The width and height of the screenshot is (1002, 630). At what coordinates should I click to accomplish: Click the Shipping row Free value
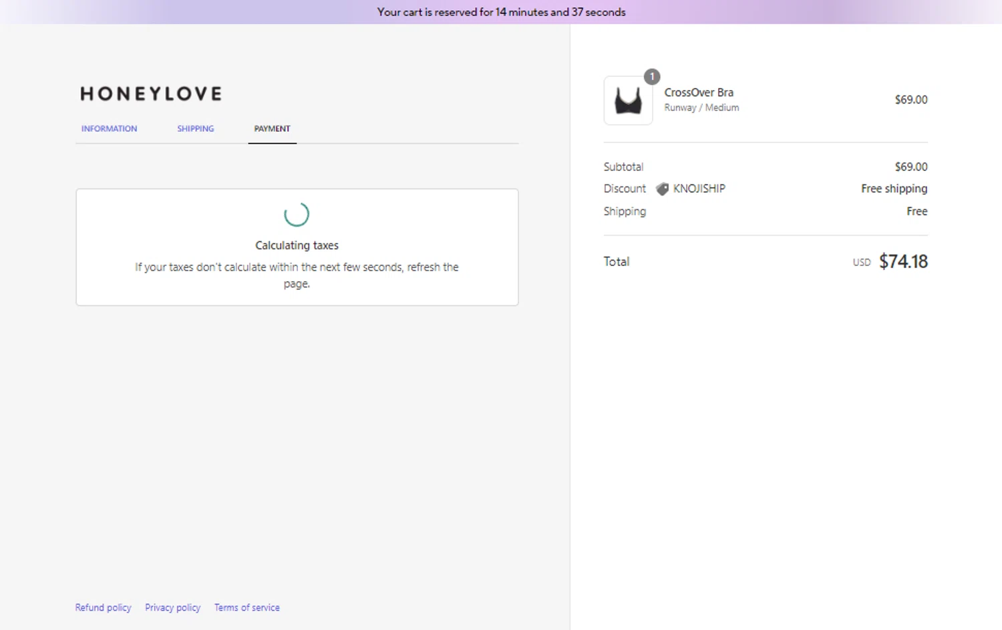pyautogui.click(x=916, y=211)
